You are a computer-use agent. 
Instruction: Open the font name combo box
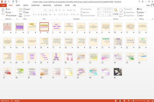38,10
